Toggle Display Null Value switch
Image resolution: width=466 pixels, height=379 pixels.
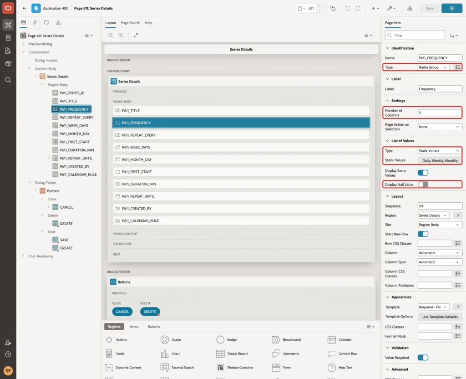[423, 184]
